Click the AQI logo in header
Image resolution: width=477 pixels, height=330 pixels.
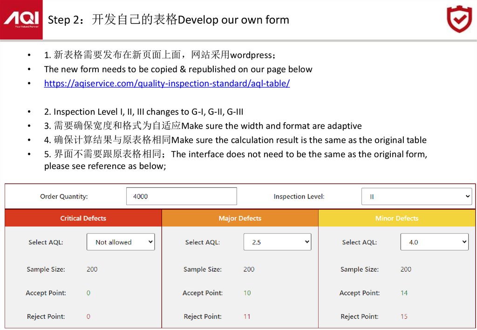click(x=21, y=20)
